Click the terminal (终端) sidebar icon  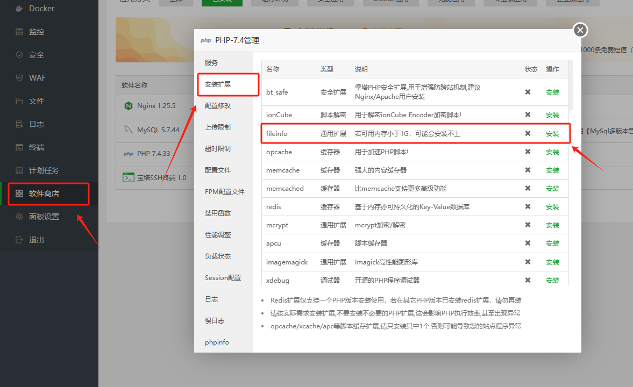tap(19, 147)
